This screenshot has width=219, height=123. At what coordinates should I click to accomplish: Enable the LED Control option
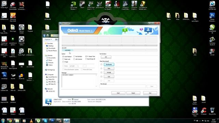coord(74,59)
